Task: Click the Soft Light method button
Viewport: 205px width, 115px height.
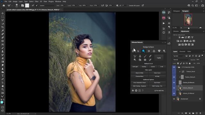Action: [135, 67]
